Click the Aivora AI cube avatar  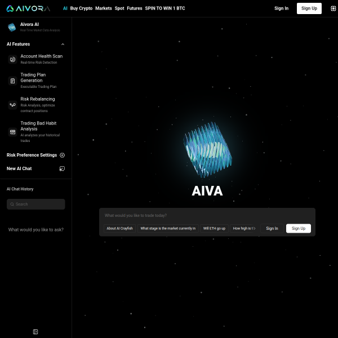(12, 27)
